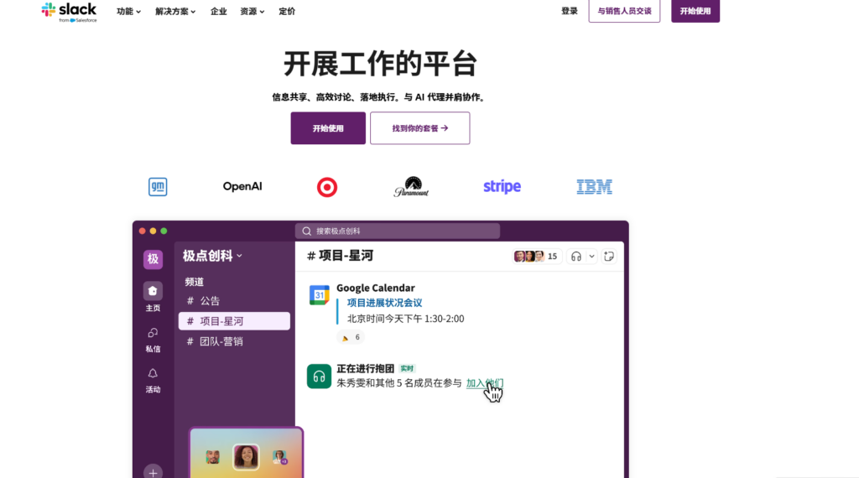Expand the 解决方案 navigation dropdown
This screenshot has height=478, width=859.
pos(175,12)
